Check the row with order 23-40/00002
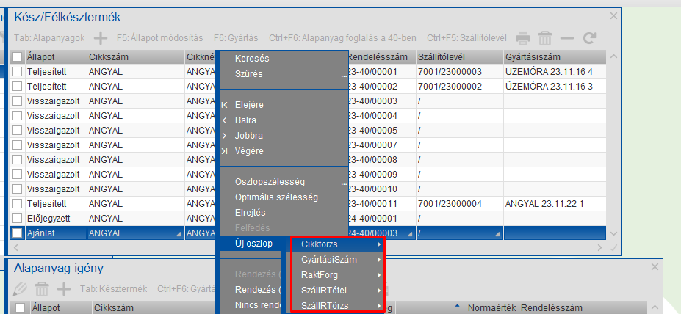681x314 pixels. tap(17, 87)
